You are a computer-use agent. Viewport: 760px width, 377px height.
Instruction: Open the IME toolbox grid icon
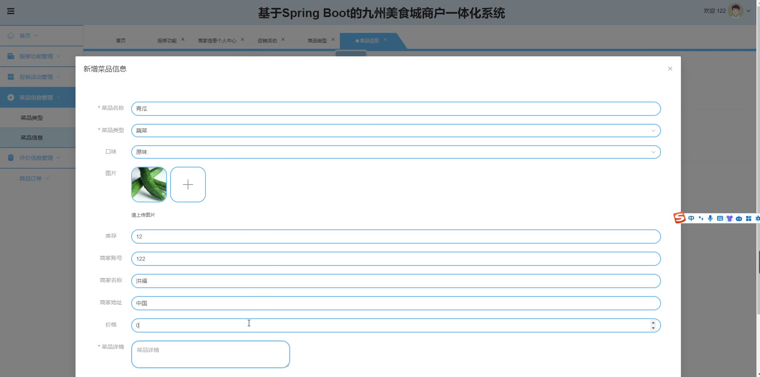(x=748, y=218)
